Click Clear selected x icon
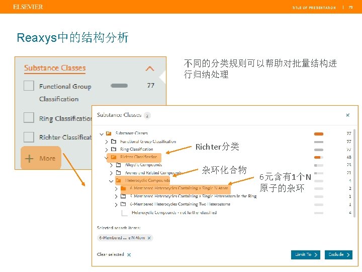This screenshot has height=272, width=362. (x=129, y=255)
